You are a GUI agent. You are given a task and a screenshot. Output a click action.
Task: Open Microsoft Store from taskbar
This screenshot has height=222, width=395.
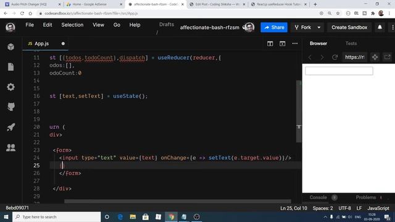coord(146,216)
